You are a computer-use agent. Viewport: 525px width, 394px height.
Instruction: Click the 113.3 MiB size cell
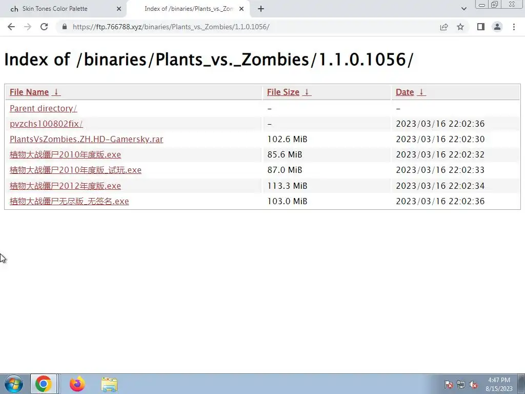(x=287, y=186)
